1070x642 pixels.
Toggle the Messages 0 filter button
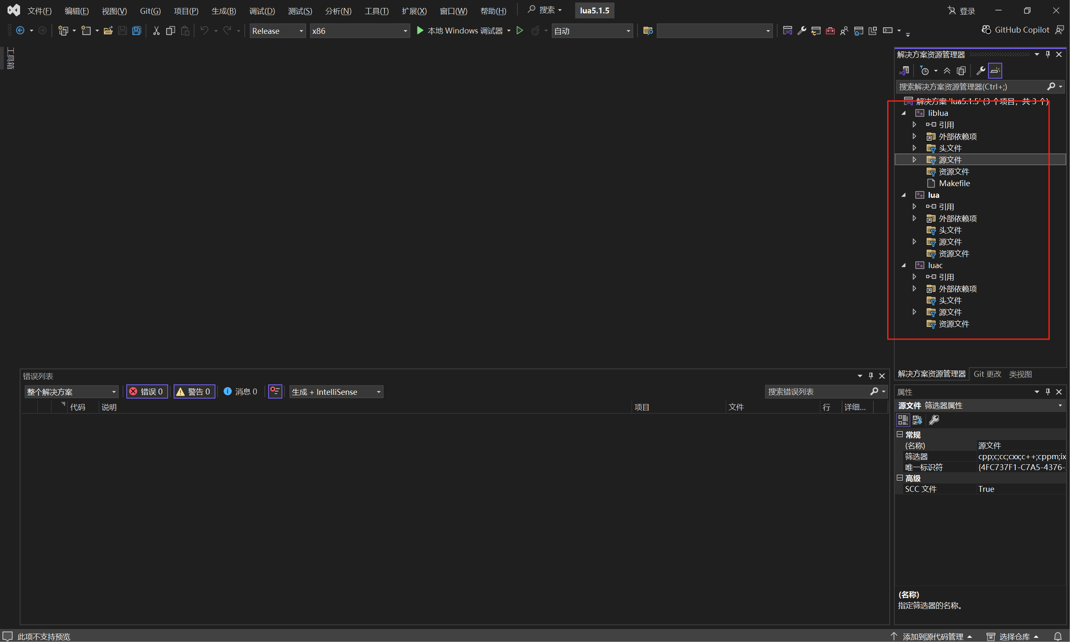(x=241, y=391)
